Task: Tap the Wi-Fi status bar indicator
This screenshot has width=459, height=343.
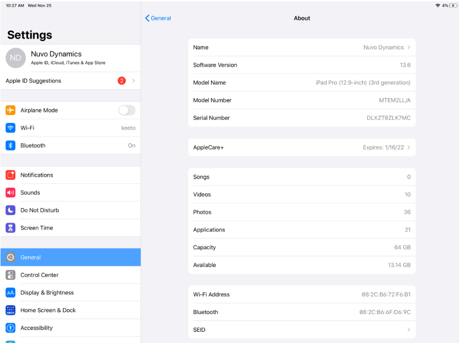Action: [437, 5]
